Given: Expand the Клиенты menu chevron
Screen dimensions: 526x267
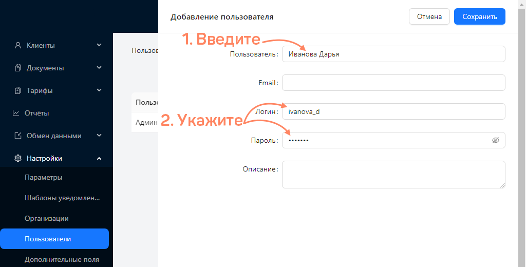Looking at the screenshot, I should click(99, 45).
